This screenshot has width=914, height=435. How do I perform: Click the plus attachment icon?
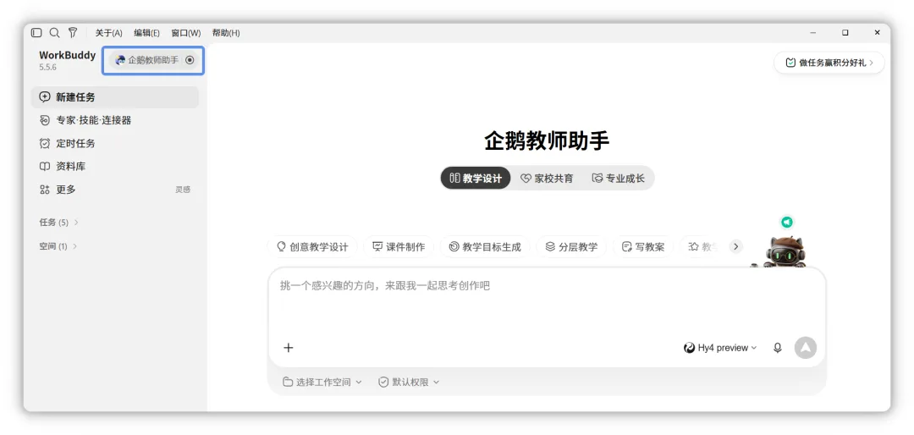pyautogui.click(x=289, y=348)
